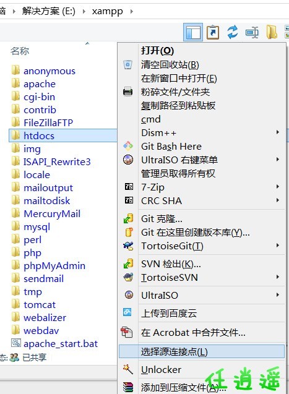289x394 pixels.
Task: Click the Baidu cloud upload icon
Action: [127, 312]
